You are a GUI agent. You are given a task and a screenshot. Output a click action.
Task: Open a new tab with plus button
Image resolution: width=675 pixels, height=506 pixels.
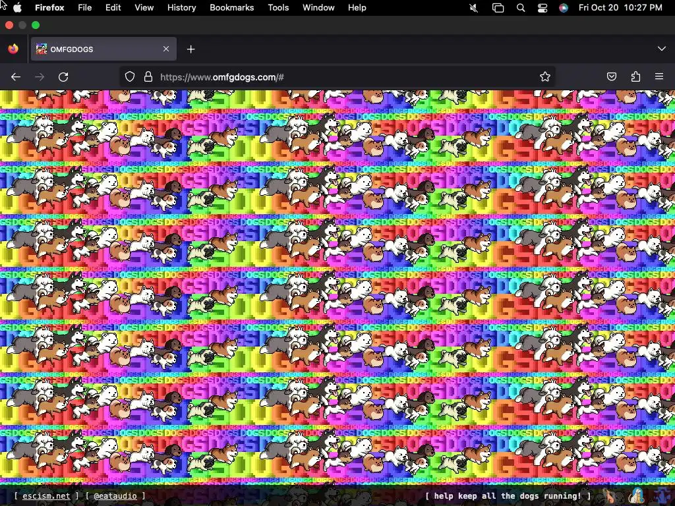point(191,49)
